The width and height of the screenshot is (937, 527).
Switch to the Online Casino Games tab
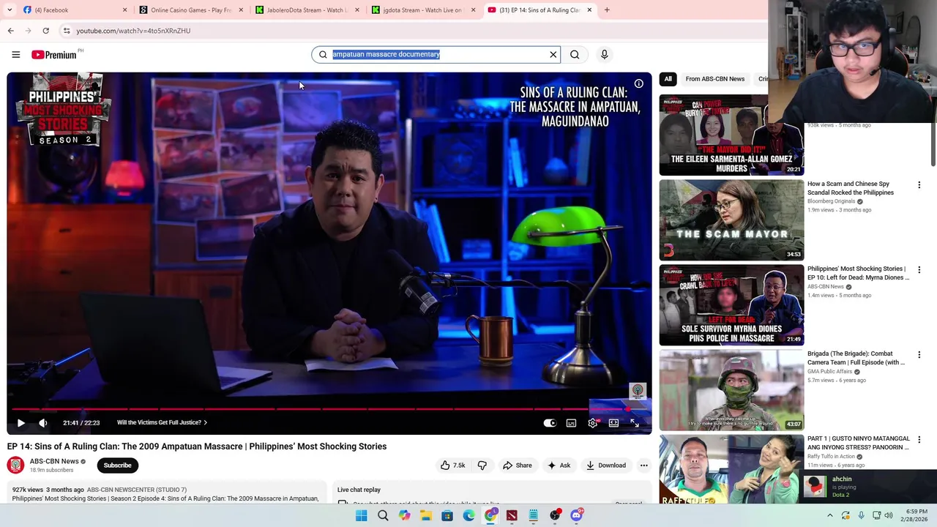click(x=190, y=10)
